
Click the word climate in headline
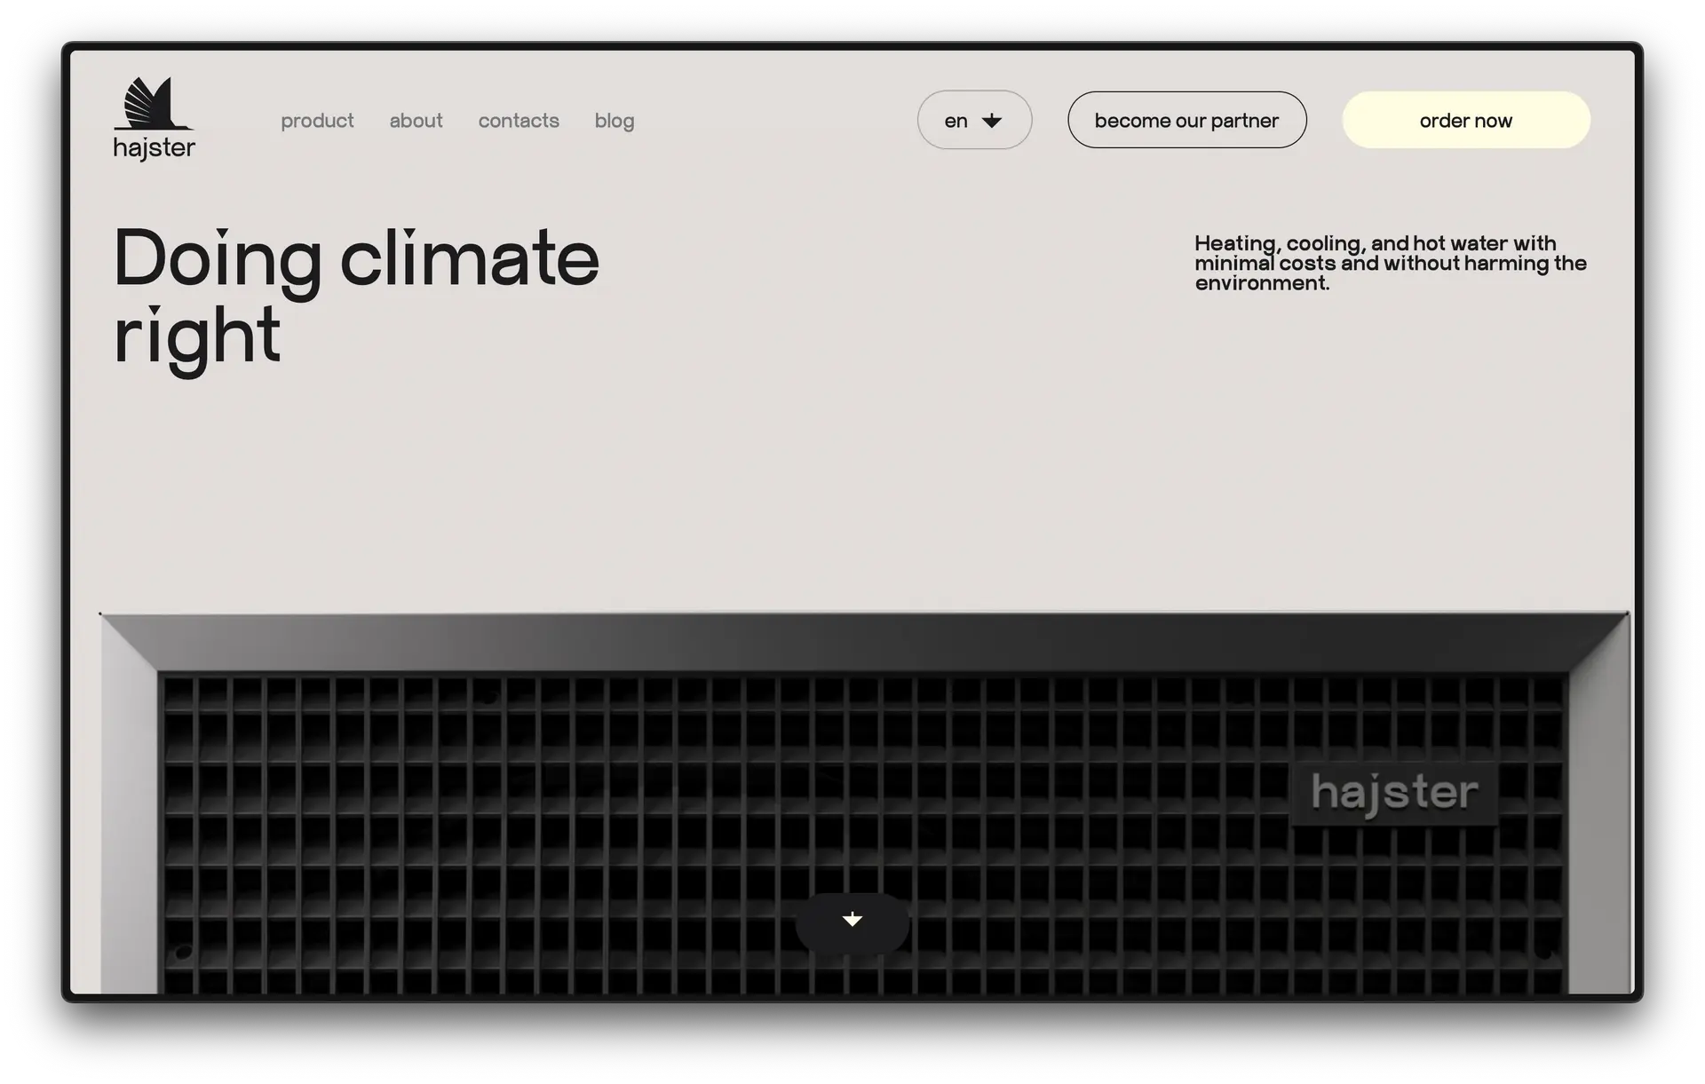[x=469, y=259]
